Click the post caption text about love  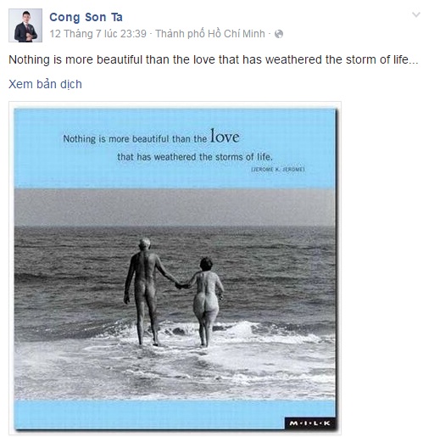point(214,59)
